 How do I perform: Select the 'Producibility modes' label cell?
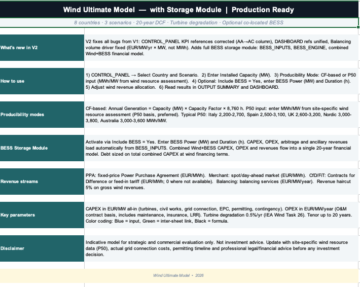click(x=42, y=115)
